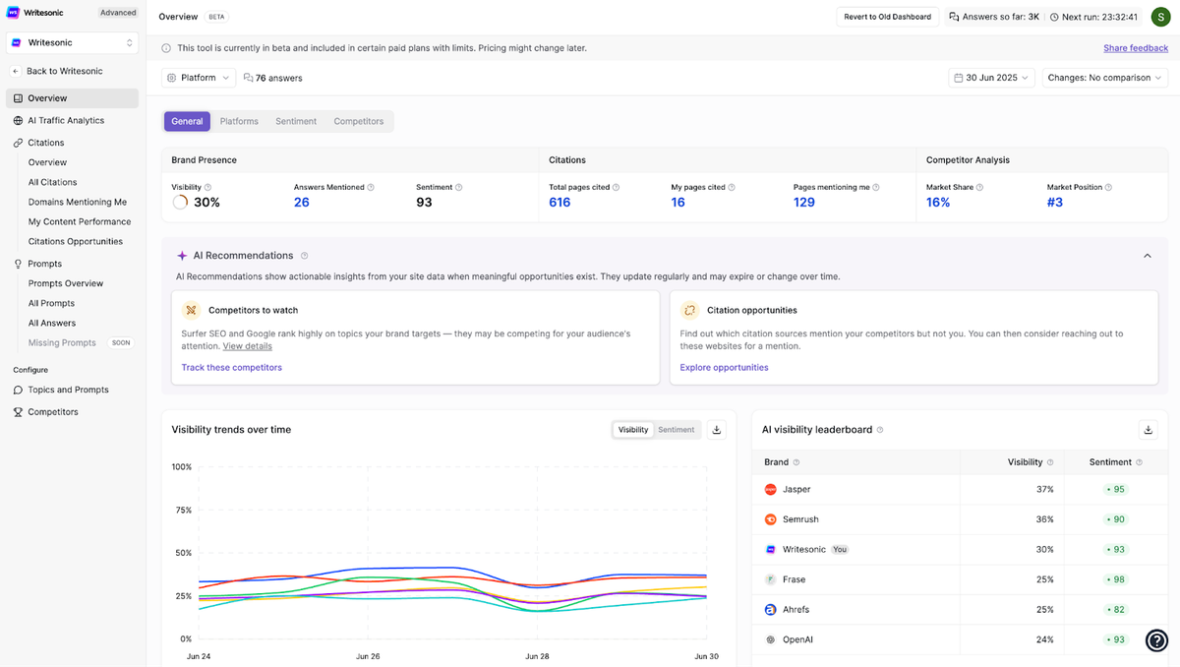Download the visibility trends chart
Image resolution: width=1180 pixels, height=667 pixels.
pos(716,430)
